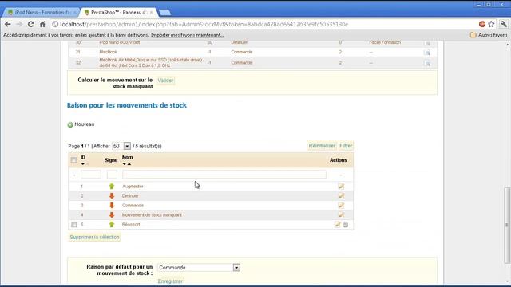Check the Réassort row checkbox
Image resolution: width=511 pixels, height=287 pixels.
pyautogui.click(x=74, y=225)
